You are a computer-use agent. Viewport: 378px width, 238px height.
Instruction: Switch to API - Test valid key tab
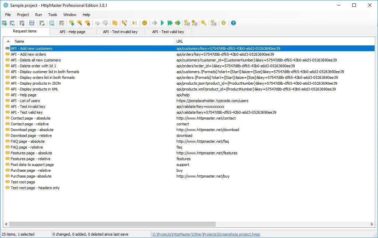click(x=168, y=31)
